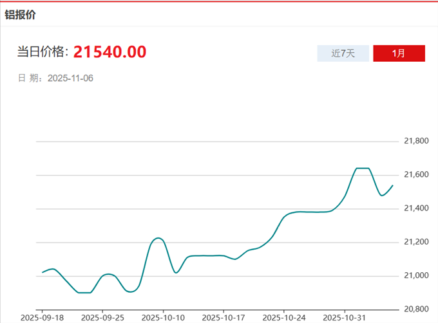
Task: Select x-axis date 2025-10-17
Action: (x=223, y=317)
